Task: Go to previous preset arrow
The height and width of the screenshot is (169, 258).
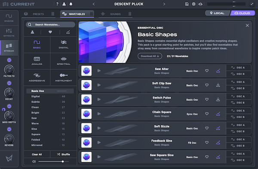Action: click(94, 4)
